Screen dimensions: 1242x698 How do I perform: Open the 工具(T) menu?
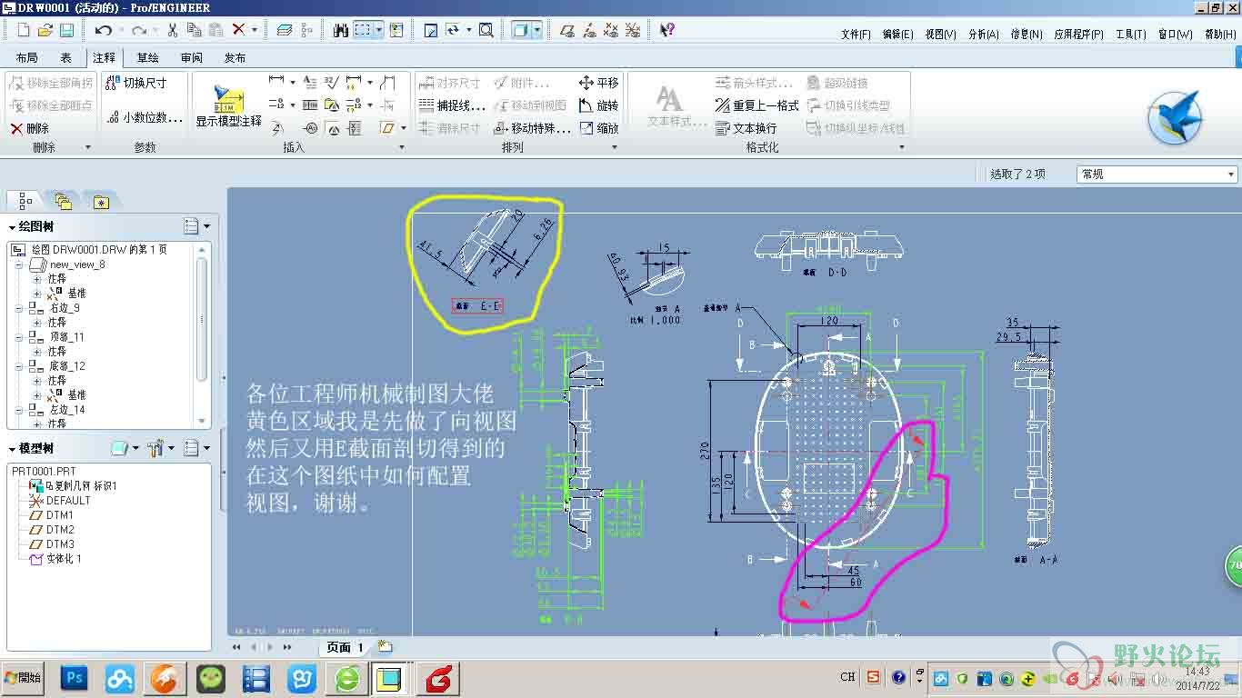click(x=1130, y=35)
